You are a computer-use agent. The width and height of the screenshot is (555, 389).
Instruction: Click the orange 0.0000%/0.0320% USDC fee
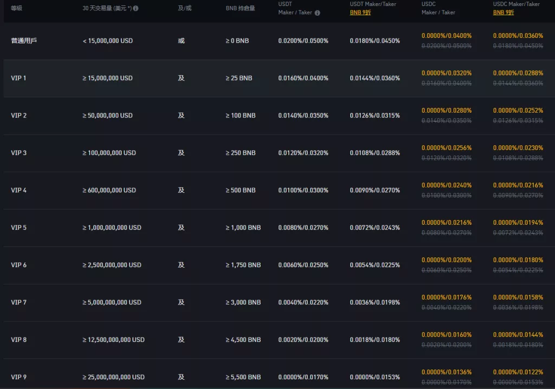coord(447,73)
